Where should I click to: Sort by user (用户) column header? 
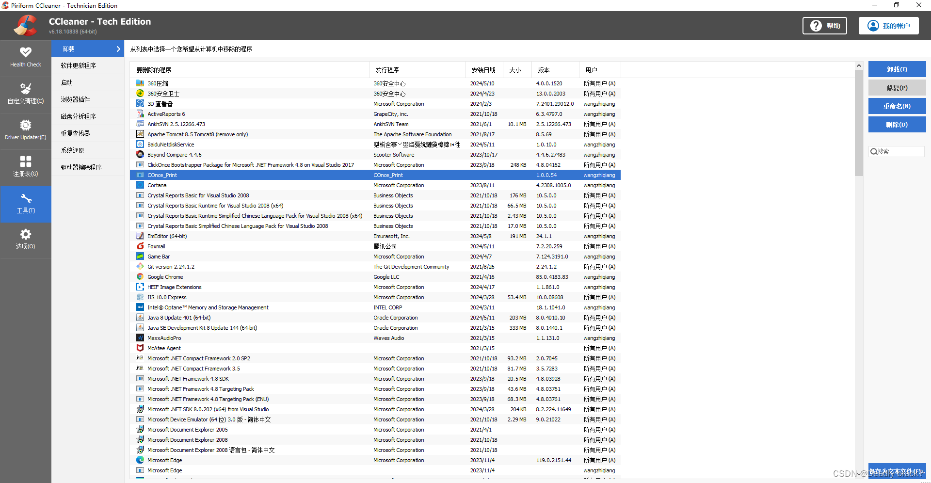coord(600,70)
